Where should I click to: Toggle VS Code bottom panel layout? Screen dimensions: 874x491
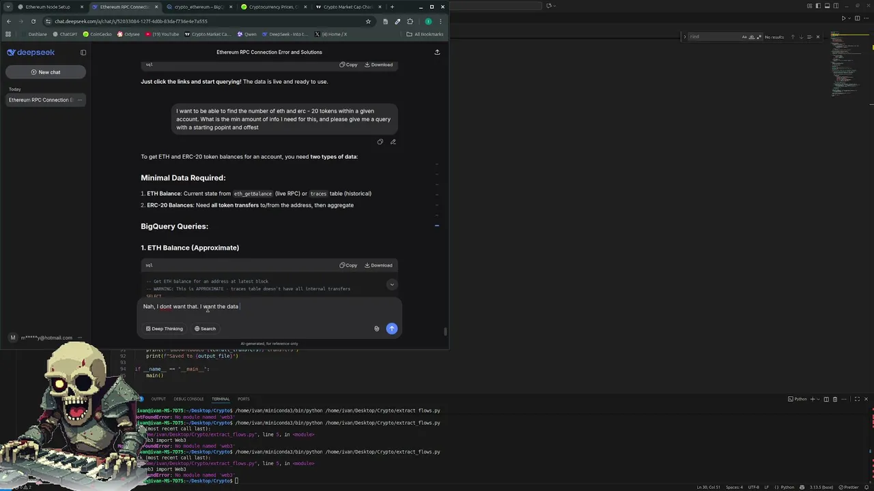[x=827, y=6]
